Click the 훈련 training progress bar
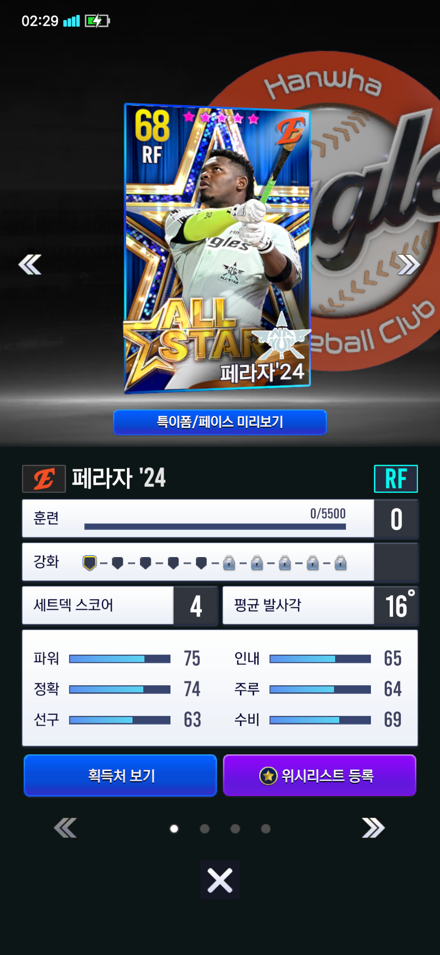 pyautogui.click(x=215, y=526)
